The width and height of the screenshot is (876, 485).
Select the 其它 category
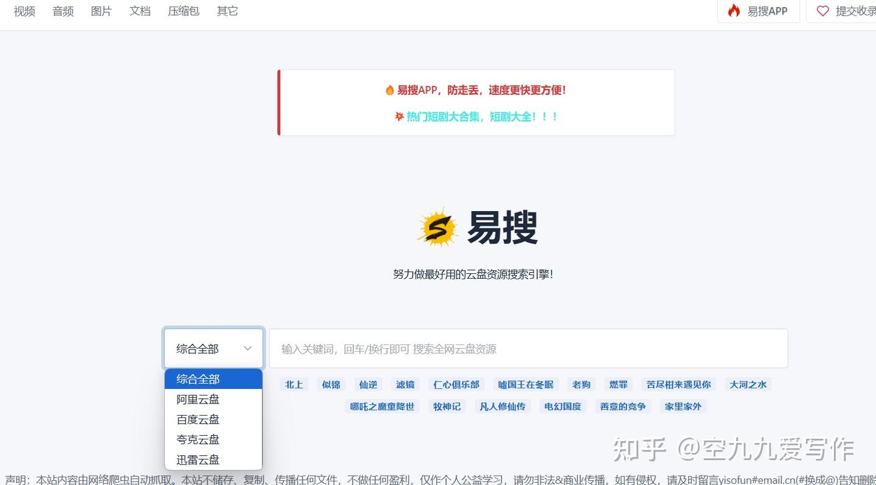coord(226,10)
